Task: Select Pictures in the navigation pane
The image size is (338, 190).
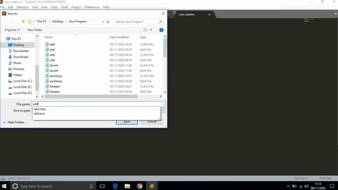Action: point(18,69)
